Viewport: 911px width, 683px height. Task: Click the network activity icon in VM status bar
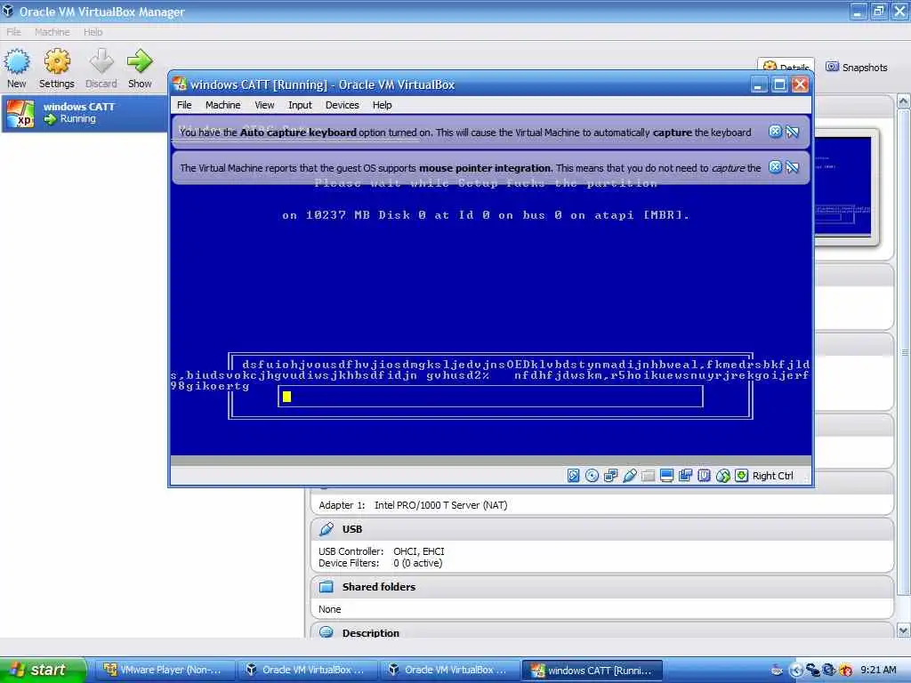(610, 476)
